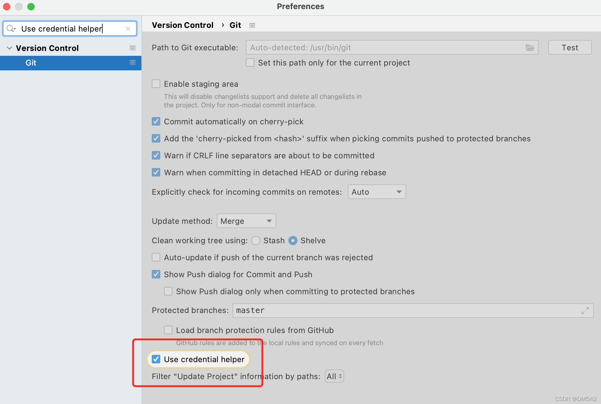Image resolution: width=601 pixels, height=404 pixels.
Task: Check Set this path only for current project
Action: (250, 62)
